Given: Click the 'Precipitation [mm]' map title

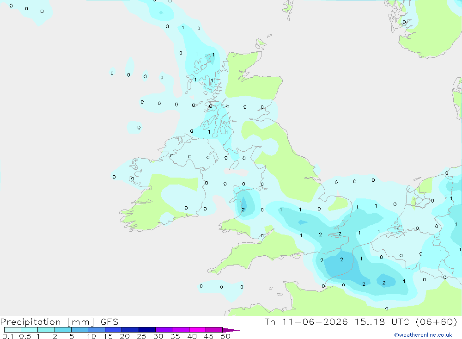Looking at the screenshot, I should pos(47,322).
